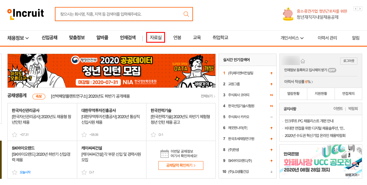Open 지원현황 status
Screen dimensions: 367x185
tap(321, 94)
